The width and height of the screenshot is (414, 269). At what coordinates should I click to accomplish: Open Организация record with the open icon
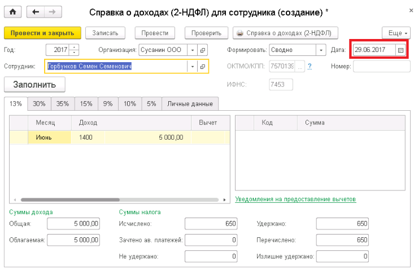click(203, 50)
